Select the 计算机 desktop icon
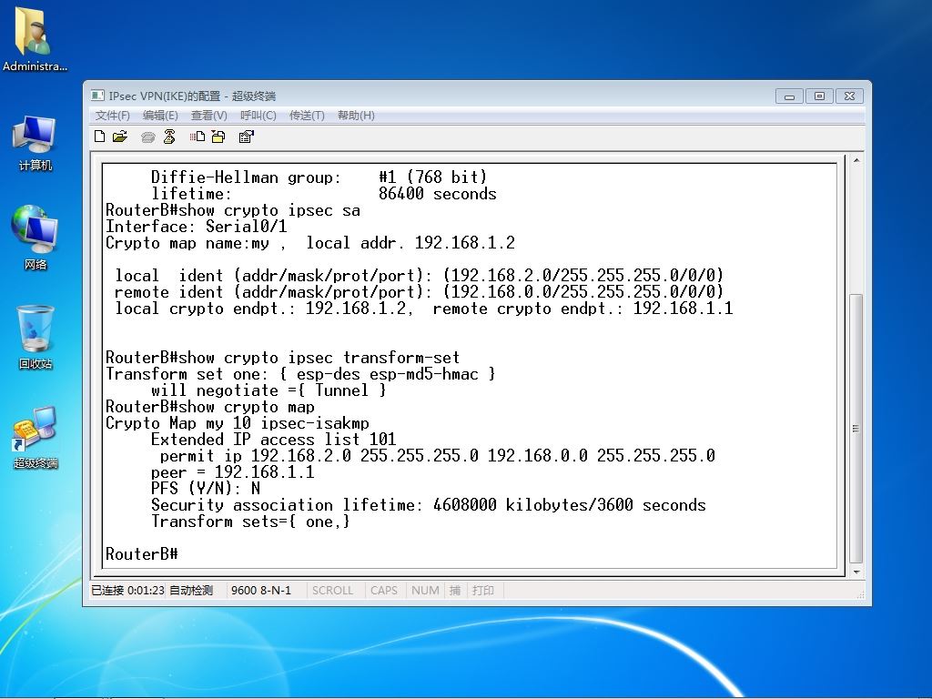This screenshot has width=932, height=699. pyautogui.click(x=35, y=144)
